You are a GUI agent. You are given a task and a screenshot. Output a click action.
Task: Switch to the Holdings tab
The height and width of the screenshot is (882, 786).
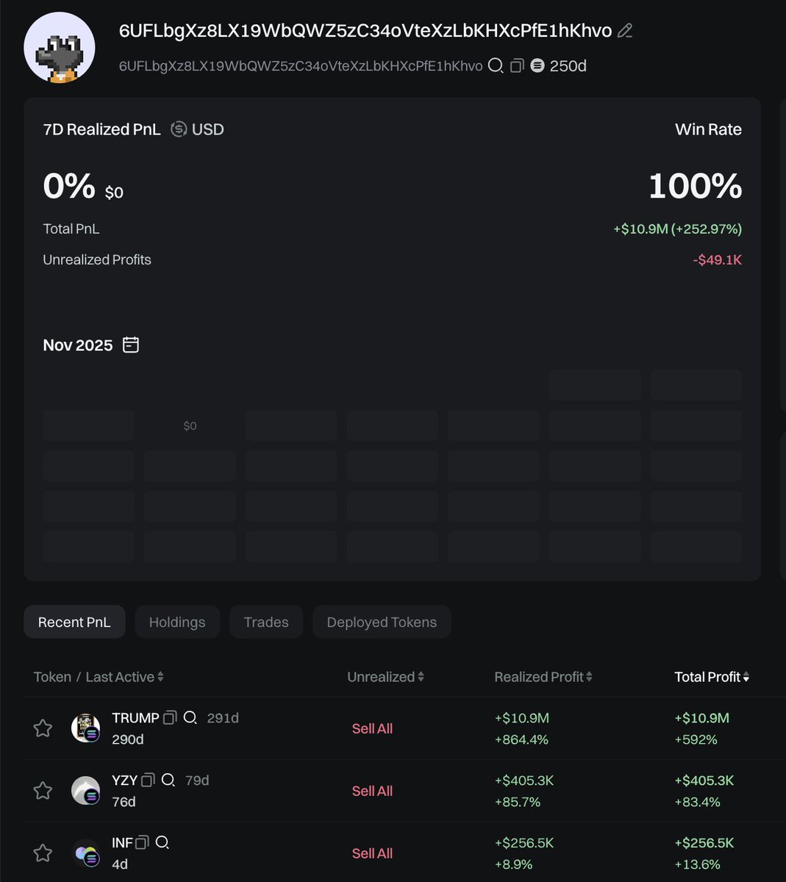[177, 623]
